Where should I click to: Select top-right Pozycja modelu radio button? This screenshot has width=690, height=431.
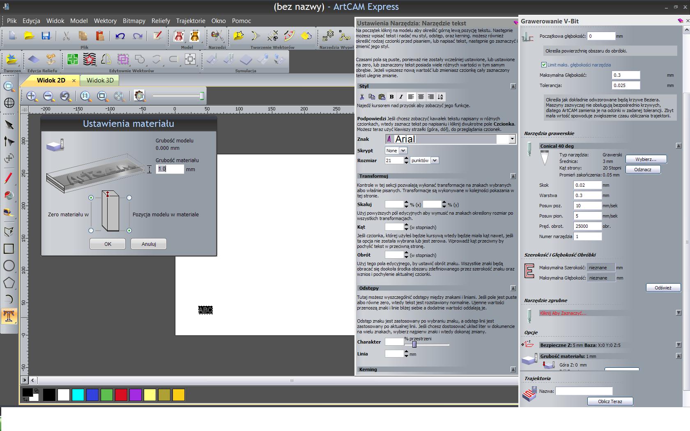[129, 198]
